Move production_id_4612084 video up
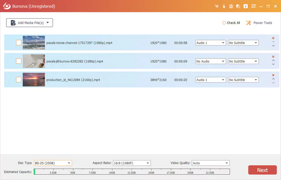Screen dimensions: 281x180 (273, 79)
